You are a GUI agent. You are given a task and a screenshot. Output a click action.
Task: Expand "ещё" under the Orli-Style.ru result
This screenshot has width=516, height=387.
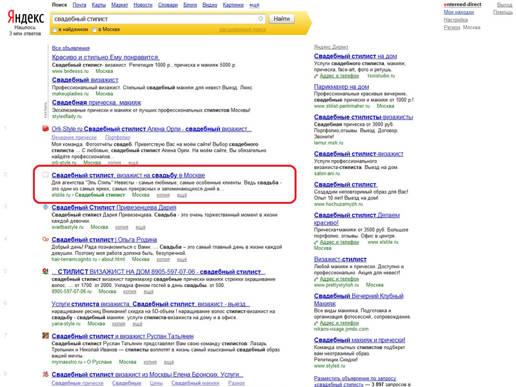132,163
